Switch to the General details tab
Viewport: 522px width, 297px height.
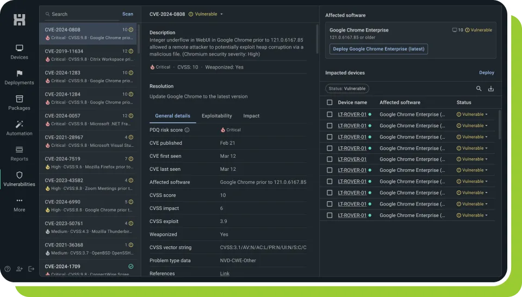(x=172, y=116)
